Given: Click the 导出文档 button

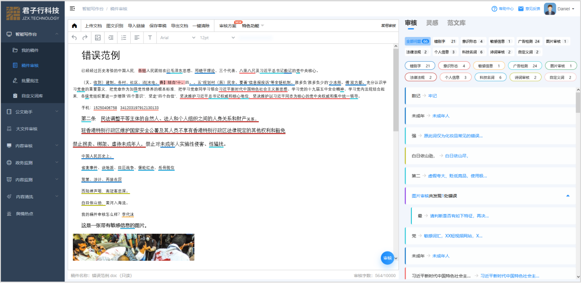Looking at the screenshot, I should point(179,26).
